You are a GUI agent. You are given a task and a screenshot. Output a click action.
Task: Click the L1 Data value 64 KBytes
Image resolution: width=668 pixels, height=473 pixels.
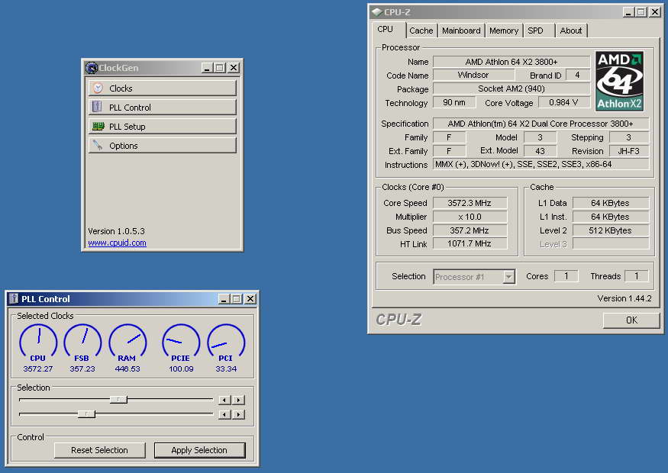click(x=611, y=203)
